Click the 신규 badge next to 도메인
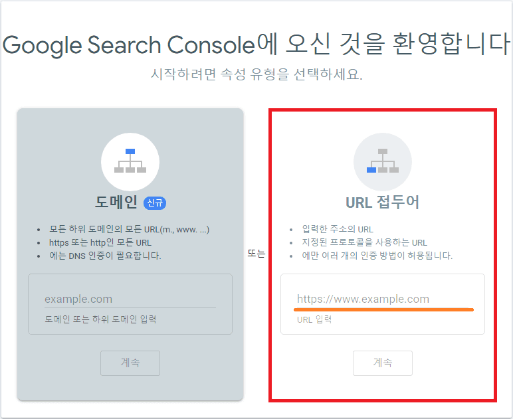 pyautogui.click(x=155, y=203)
